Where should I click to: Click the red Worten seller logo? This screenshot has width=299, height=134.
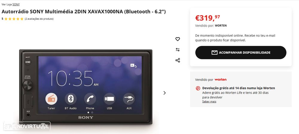220,80
